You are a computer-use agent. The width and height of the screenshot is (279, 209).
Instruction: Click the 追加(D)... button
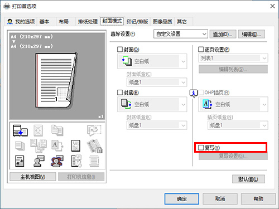[223, 34]
